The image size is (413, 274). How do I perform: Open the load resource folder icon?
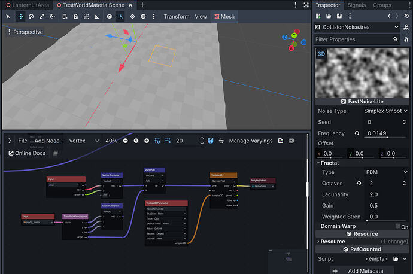(329, 16)
